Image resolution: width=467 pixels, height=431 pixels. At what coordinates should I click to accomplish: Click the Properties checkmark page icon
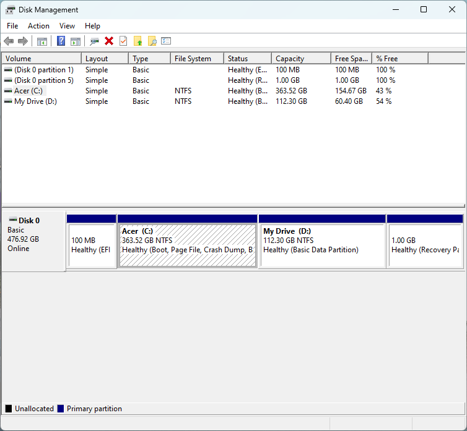tap(123, 41)
